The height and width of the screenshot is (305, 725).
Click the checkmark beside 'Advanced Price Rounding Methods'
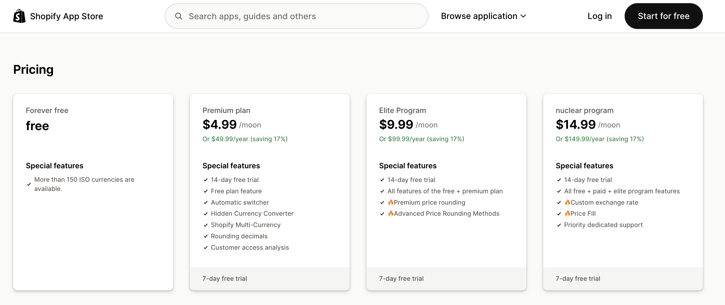382,214
